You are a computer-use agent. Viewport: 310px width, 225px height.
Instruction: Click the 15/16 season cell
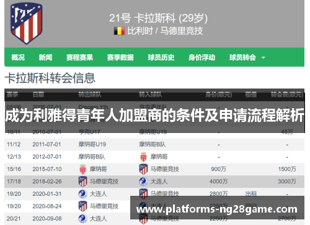click(x=14, y=169)
